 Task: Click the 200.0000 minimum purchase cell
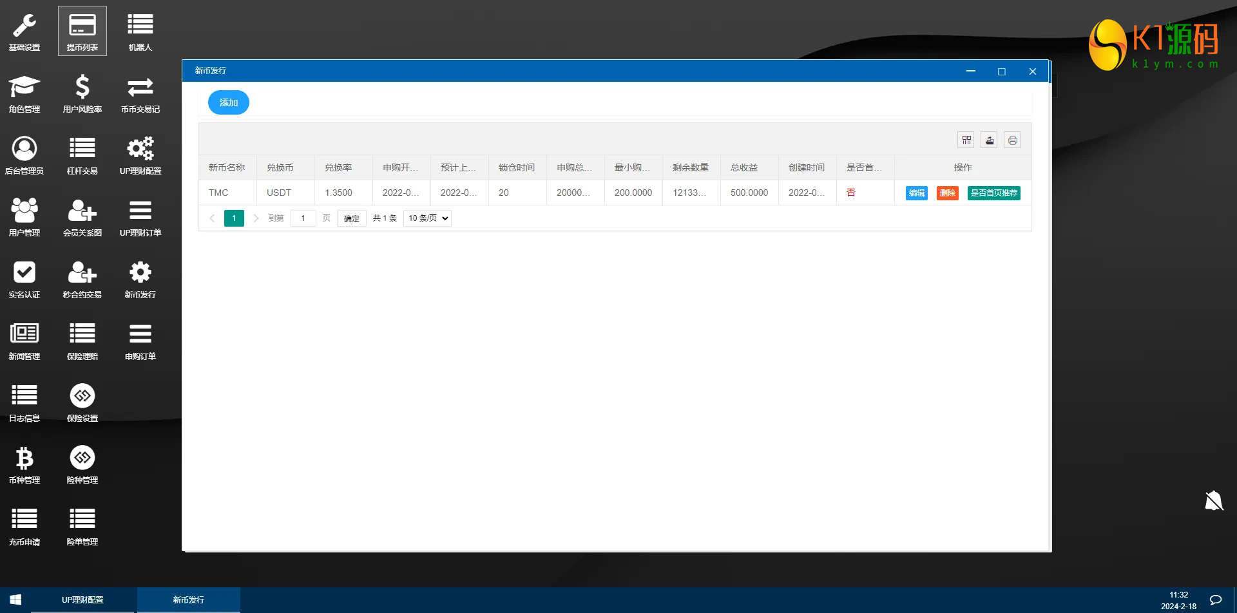[x=633, y=193]
